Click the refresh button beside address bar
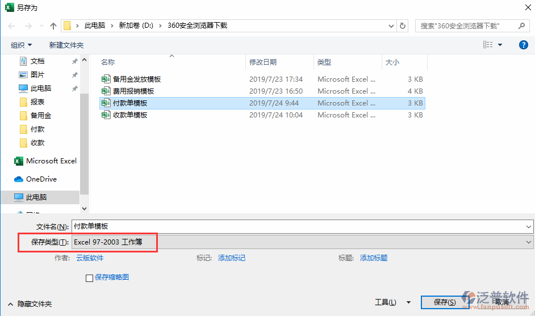Screen dimensions: 535x316 click(403, 26)
